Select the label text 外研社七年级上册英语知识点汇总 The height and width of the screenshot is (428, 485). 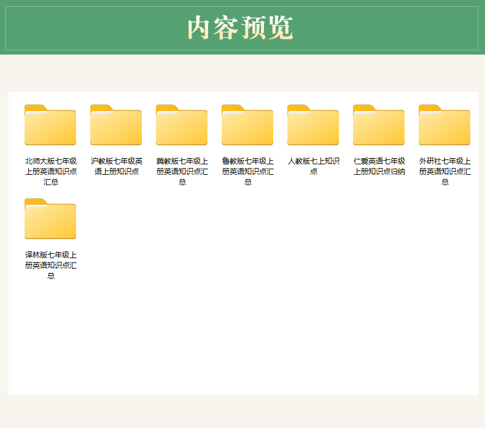click(x=445, y=172)
